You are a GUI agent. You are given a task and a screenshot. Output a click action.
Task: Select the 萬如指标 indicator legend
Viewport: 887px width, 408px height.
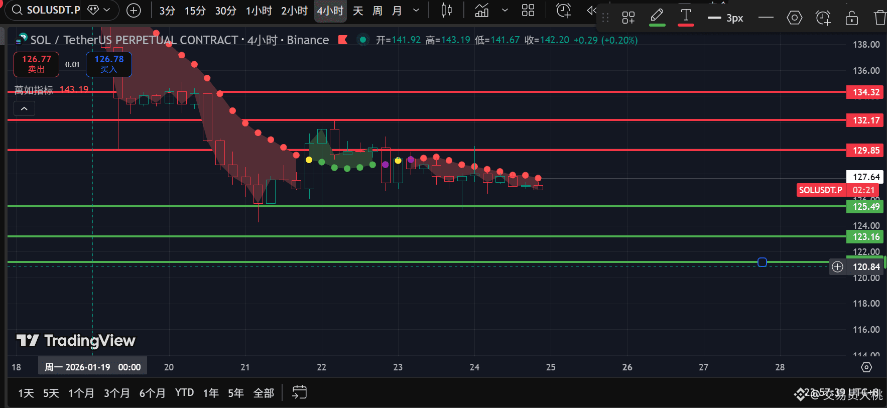[x=34, y=90]
